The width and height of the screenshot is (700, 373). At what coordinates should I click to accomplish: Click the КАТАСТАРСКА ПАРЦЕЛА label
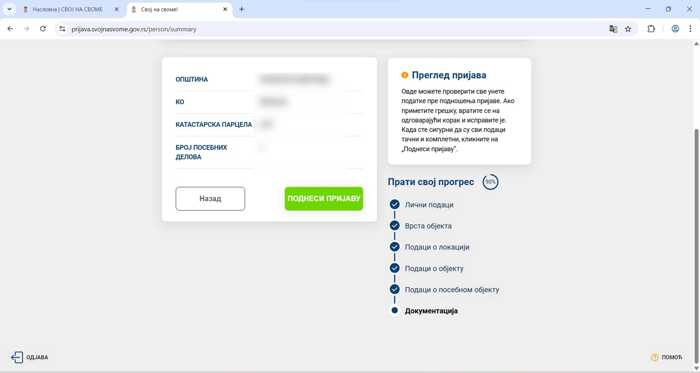point(214,124)
